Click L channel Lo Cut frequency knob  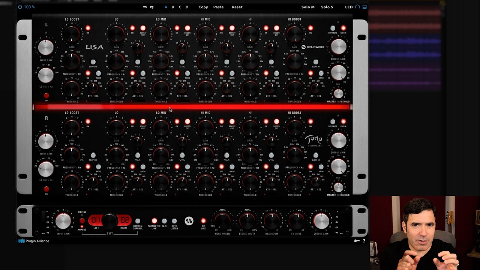46,75
